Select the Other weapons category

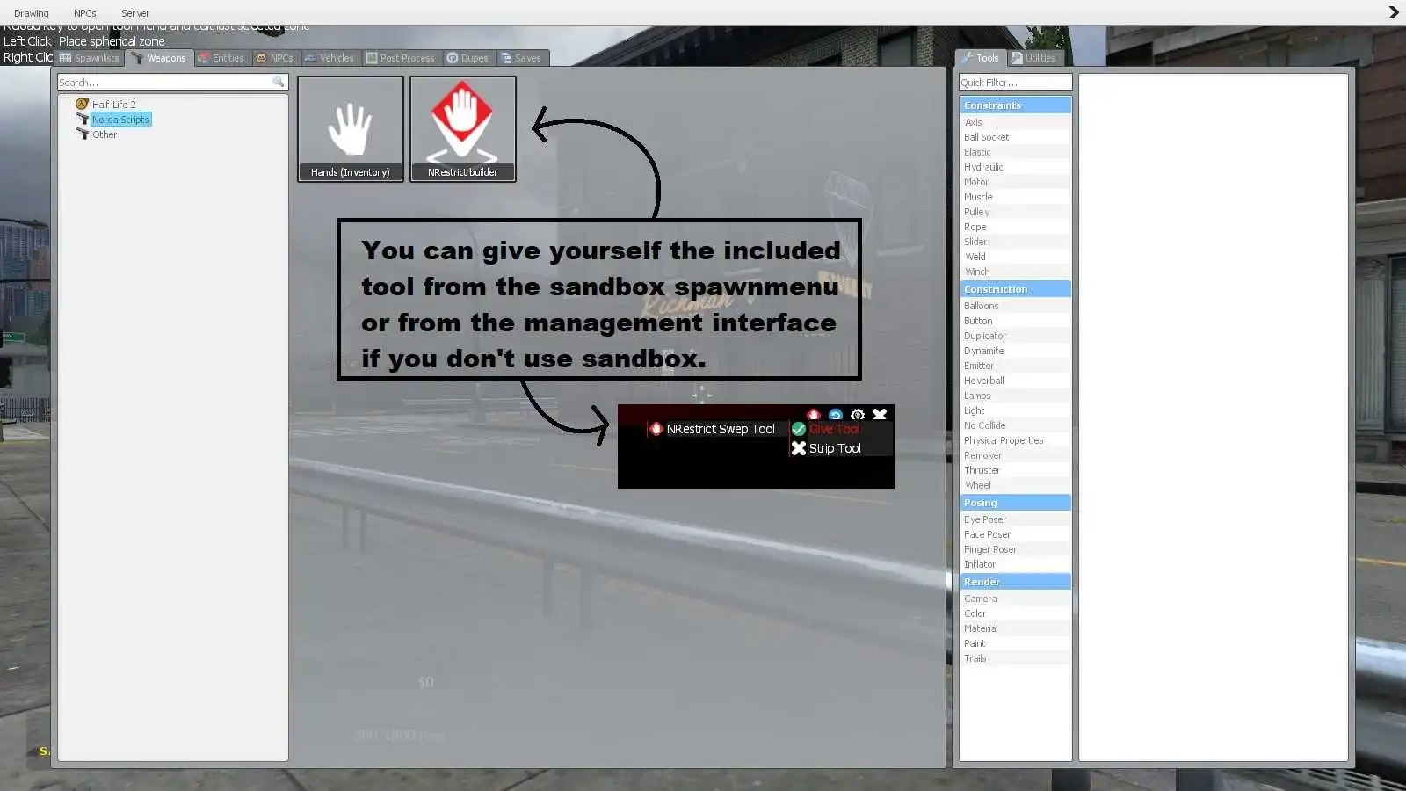104,134
